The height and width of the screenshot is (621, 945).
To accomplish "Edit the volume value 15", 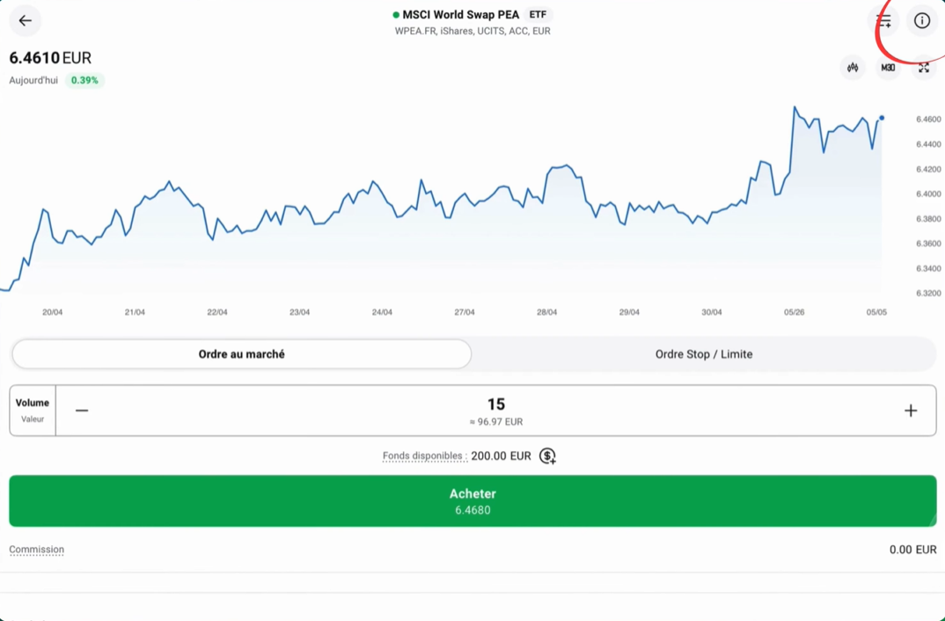I will pos(496,404).
